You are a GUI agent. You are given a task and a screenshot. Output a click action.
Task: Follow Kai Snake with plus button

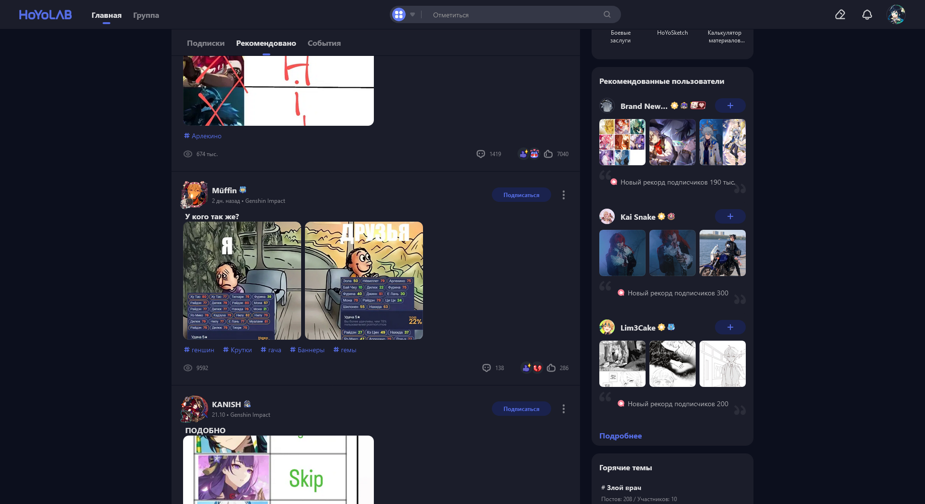coord(730,216)
